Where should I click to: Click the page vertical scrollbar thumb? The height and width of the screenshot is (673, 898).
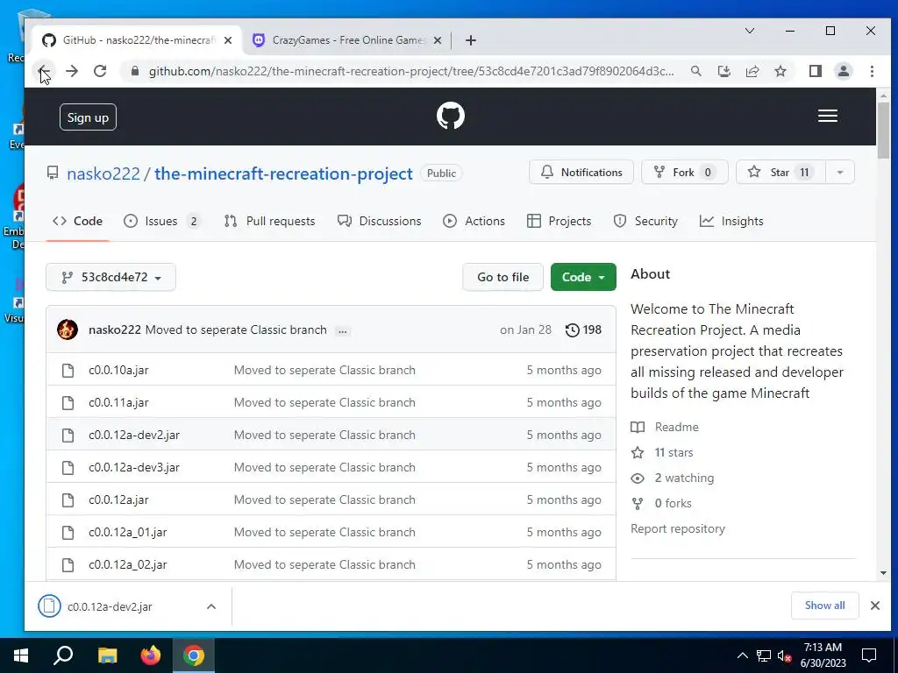click(883, 131)
